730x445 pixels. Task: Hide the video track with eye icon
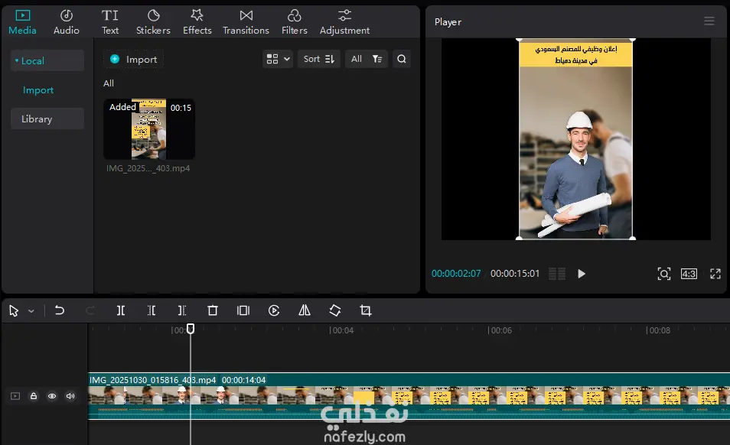(x=52, y=396)
